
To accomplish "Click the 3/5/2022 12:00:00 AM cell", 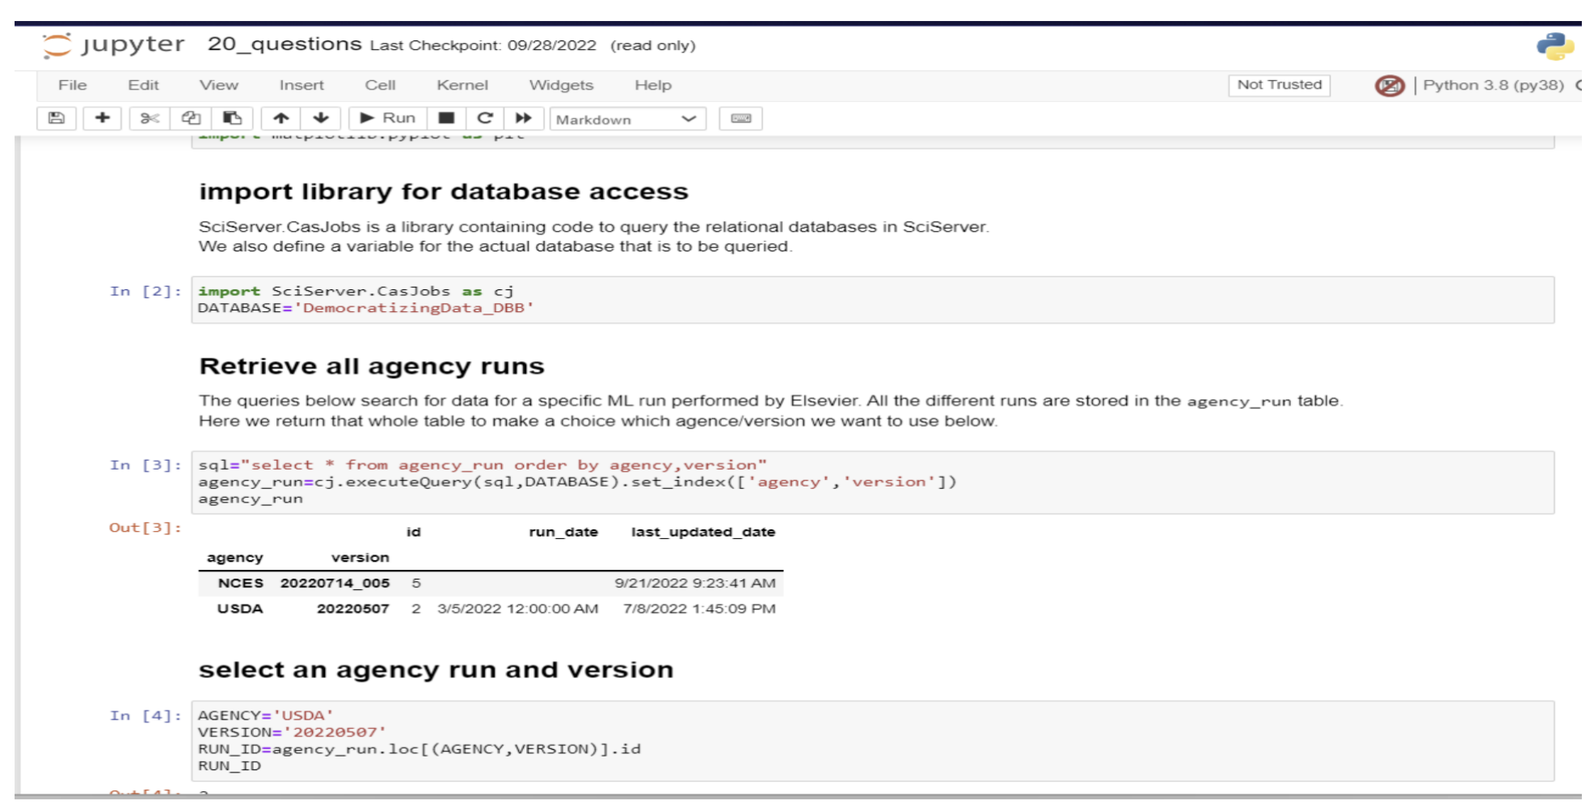I will 518,609.
